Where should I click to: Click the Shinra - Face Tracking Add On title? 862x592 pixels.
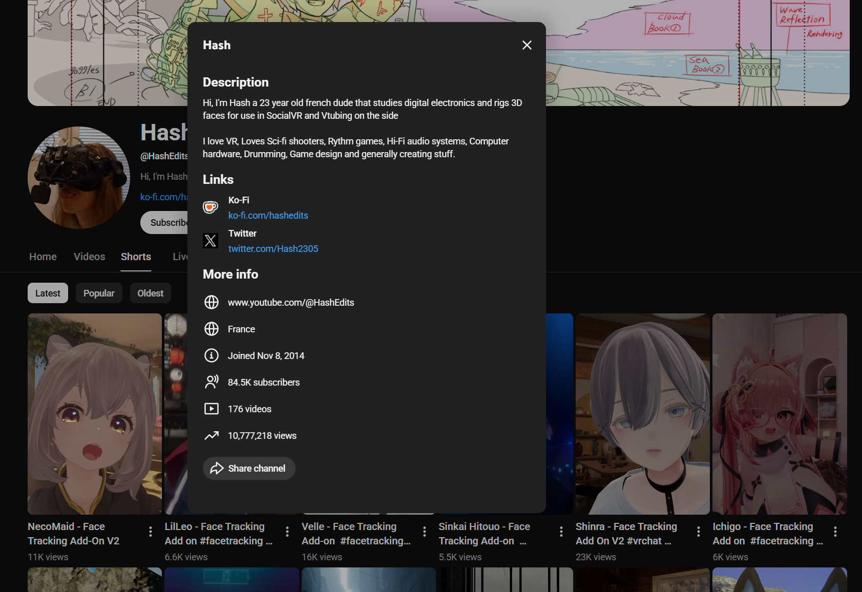pyautogui.click(x=626, y=534)
